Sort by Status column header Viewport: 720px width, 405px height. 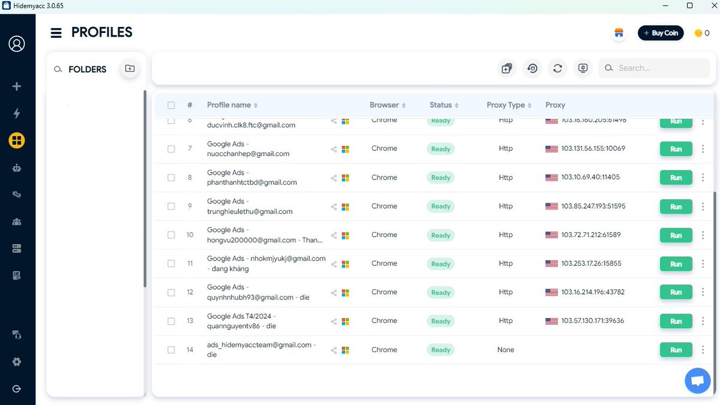(x=444, y=105)
